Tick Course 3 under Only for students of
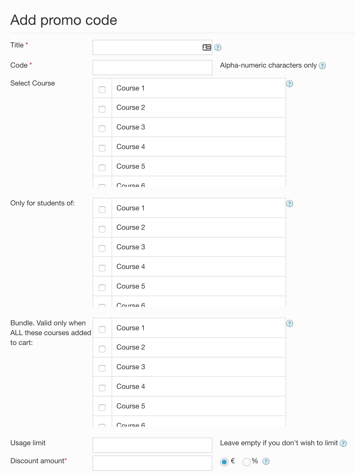 coord(102,248)
